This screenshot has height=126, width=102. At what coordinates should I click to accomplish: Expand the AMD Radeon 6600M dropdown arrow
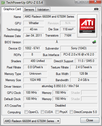click(58, 121)
